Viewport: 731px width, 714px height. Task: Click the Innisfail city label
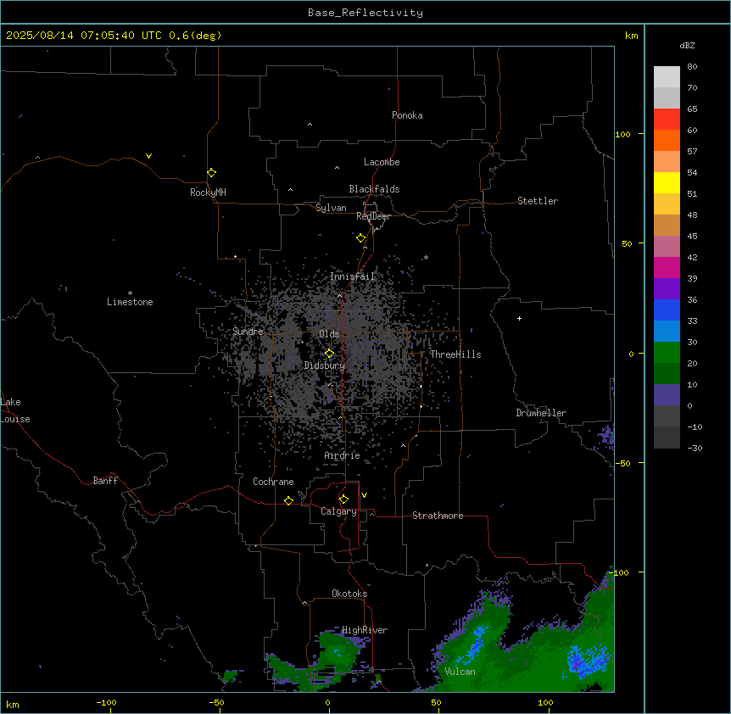tap(353, 276)
